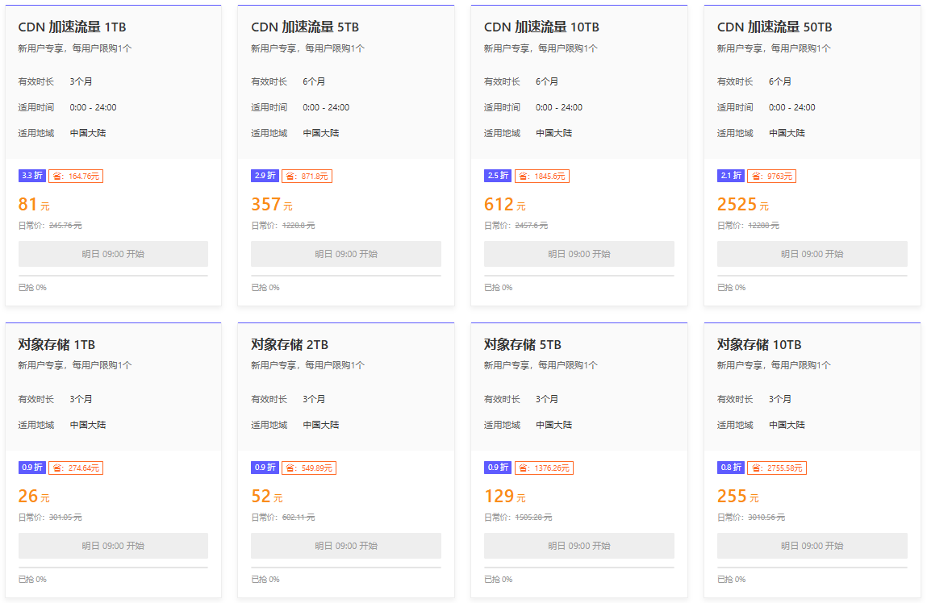Open the 对象存储 2TB title

click(290, 345)
